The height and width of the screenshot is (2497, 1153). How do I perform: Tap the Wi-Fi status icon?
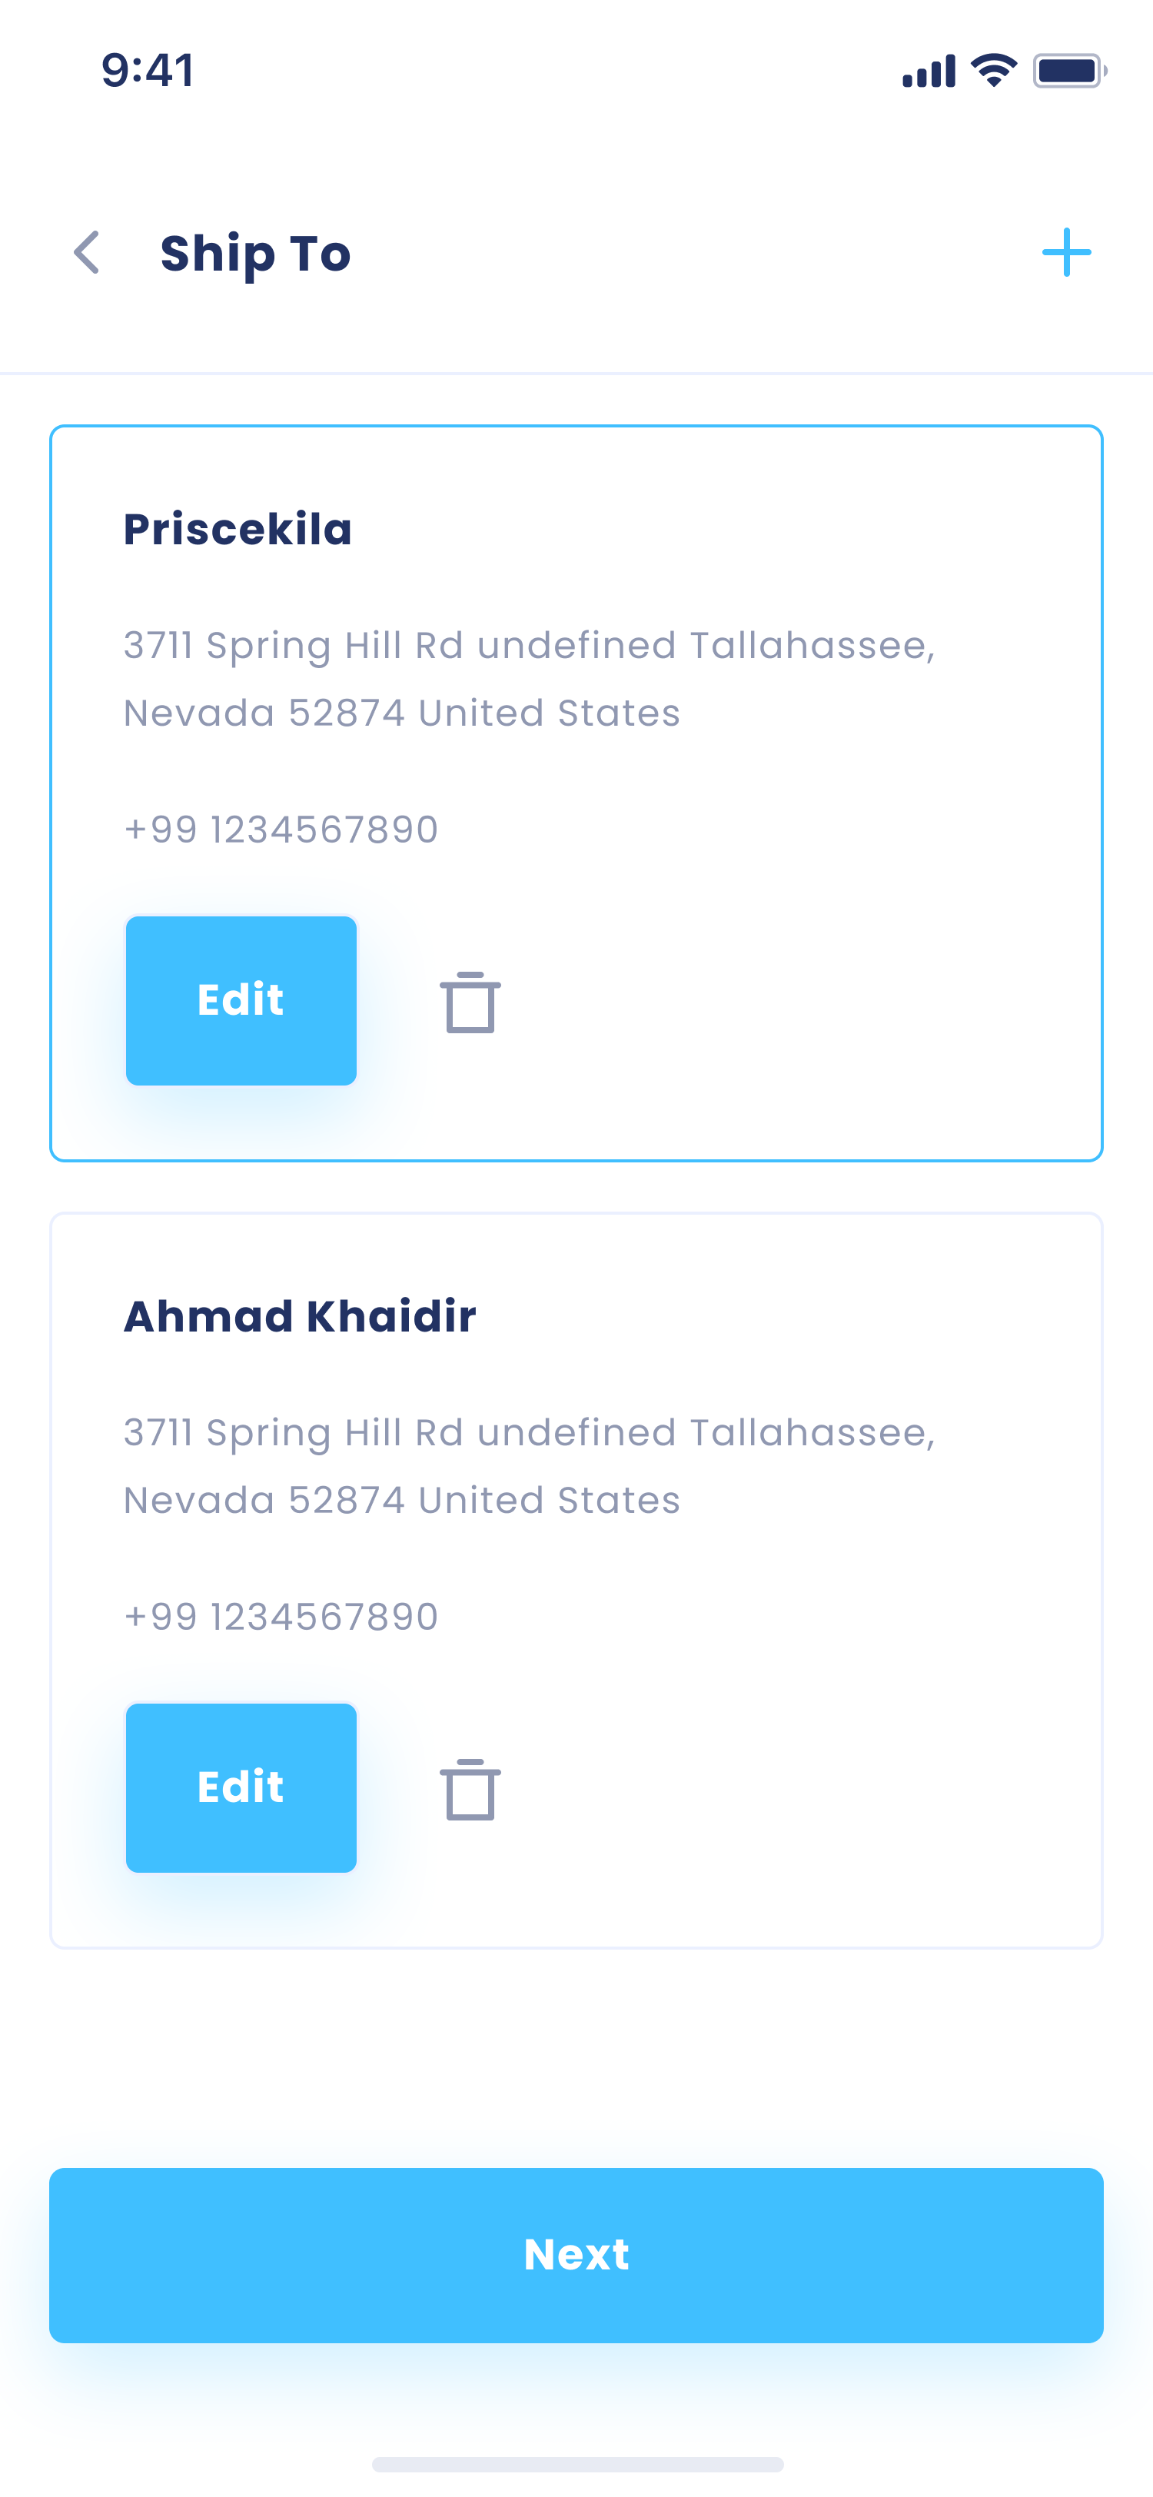pos(993,71)
